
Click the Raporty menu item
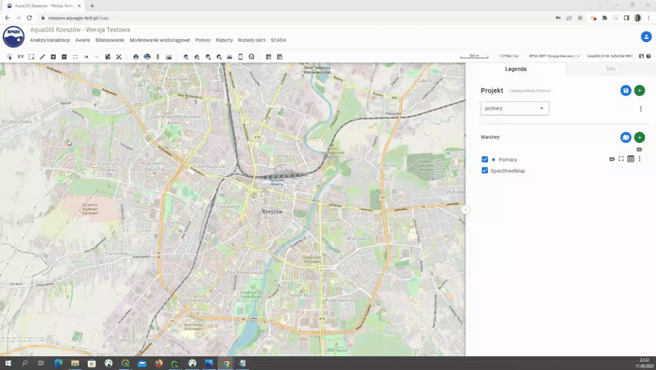click(224, 40)
